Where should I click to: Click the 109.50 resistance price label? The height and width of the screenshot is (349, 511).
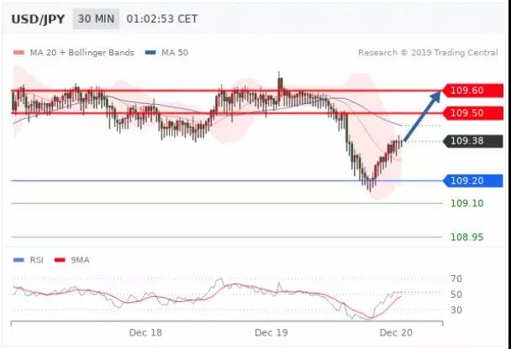click(x=472, y=113)
